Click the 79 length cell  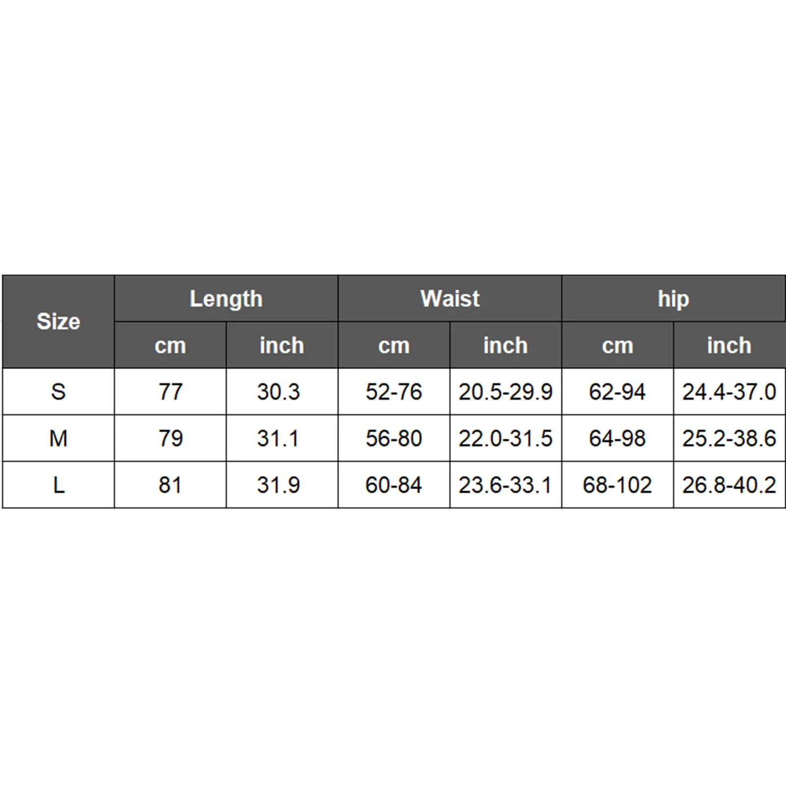170,438
